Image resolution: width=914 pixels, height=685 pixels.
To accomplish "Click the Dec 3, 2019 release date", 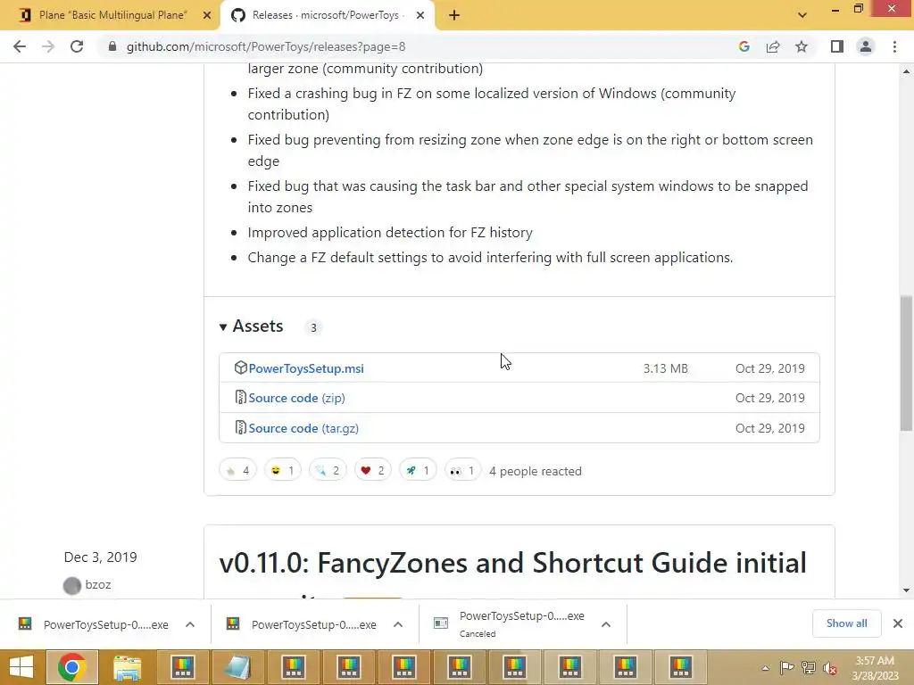I will tap(100, 557).
